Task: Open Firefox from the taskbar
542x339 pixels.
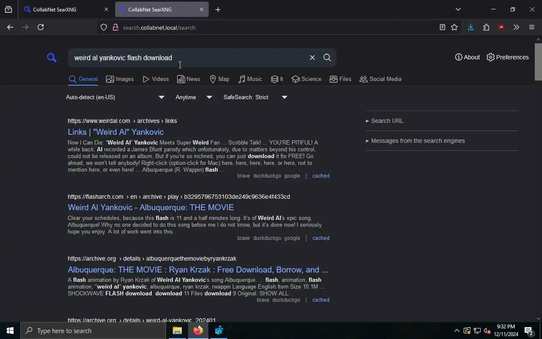Action: (x=198, y=331)
